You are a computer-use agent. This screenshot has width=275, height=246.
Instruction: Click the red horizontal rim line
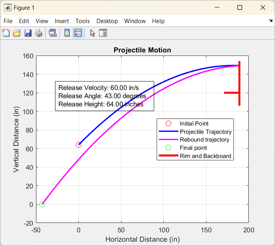[x=231, y=93]
